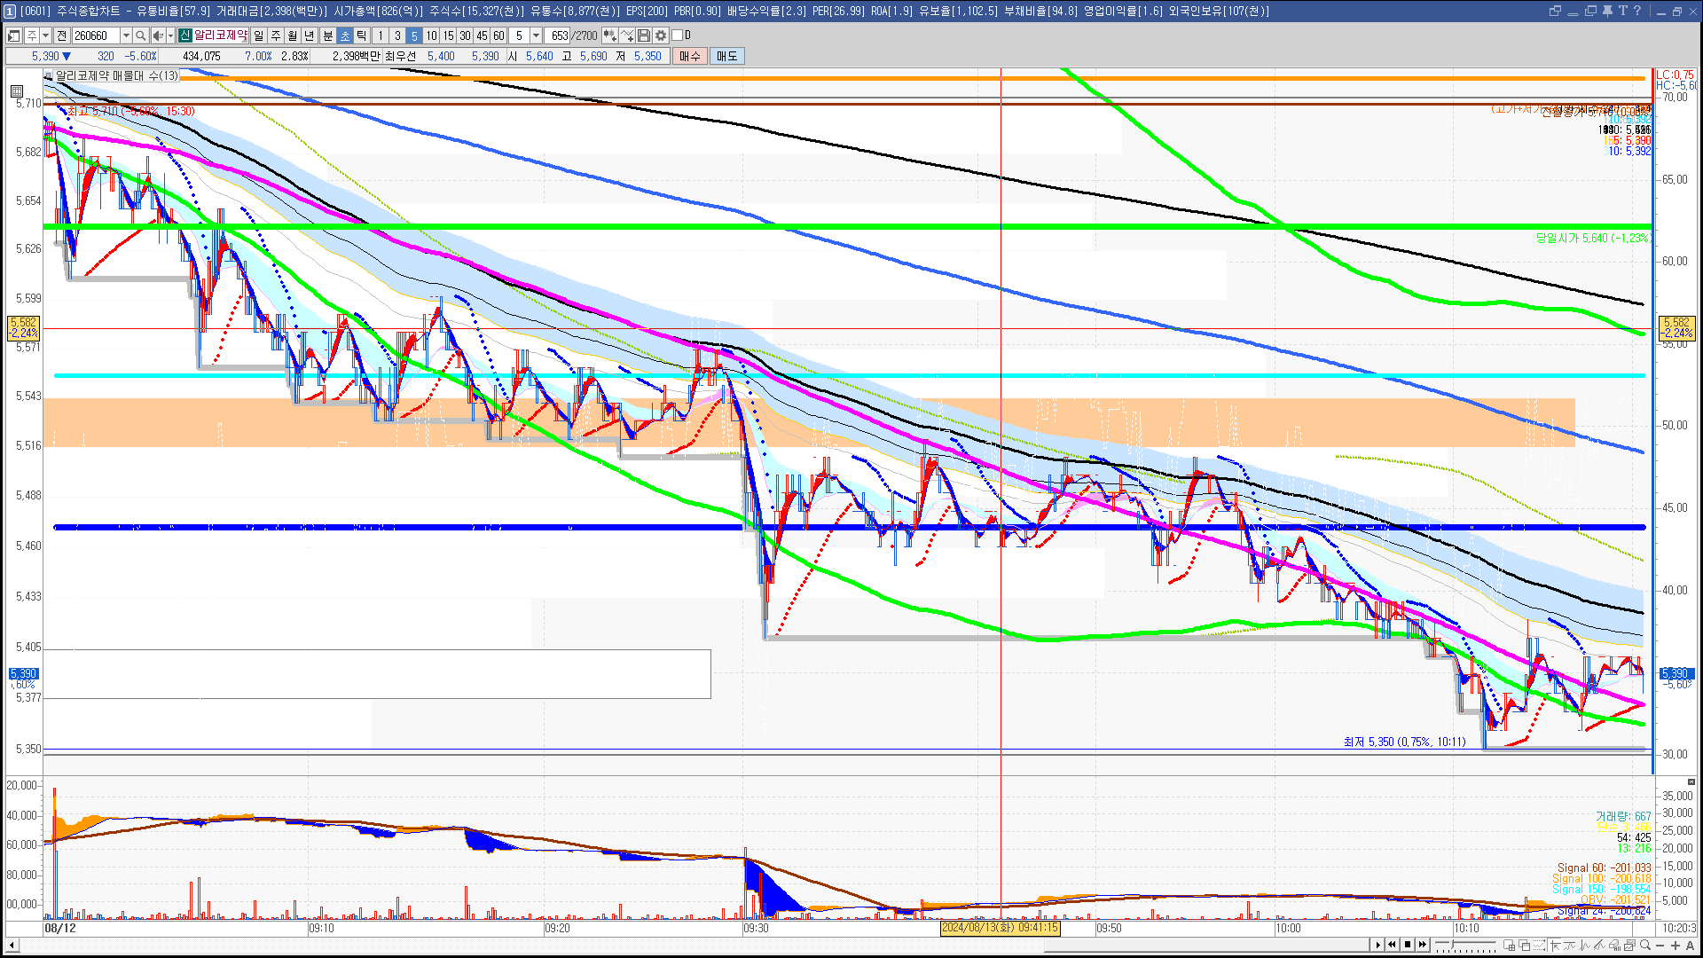Expand the stock code 260660 dropdown arrow
The height and width of the screenshot is (958, 1703).
point(126,35)
